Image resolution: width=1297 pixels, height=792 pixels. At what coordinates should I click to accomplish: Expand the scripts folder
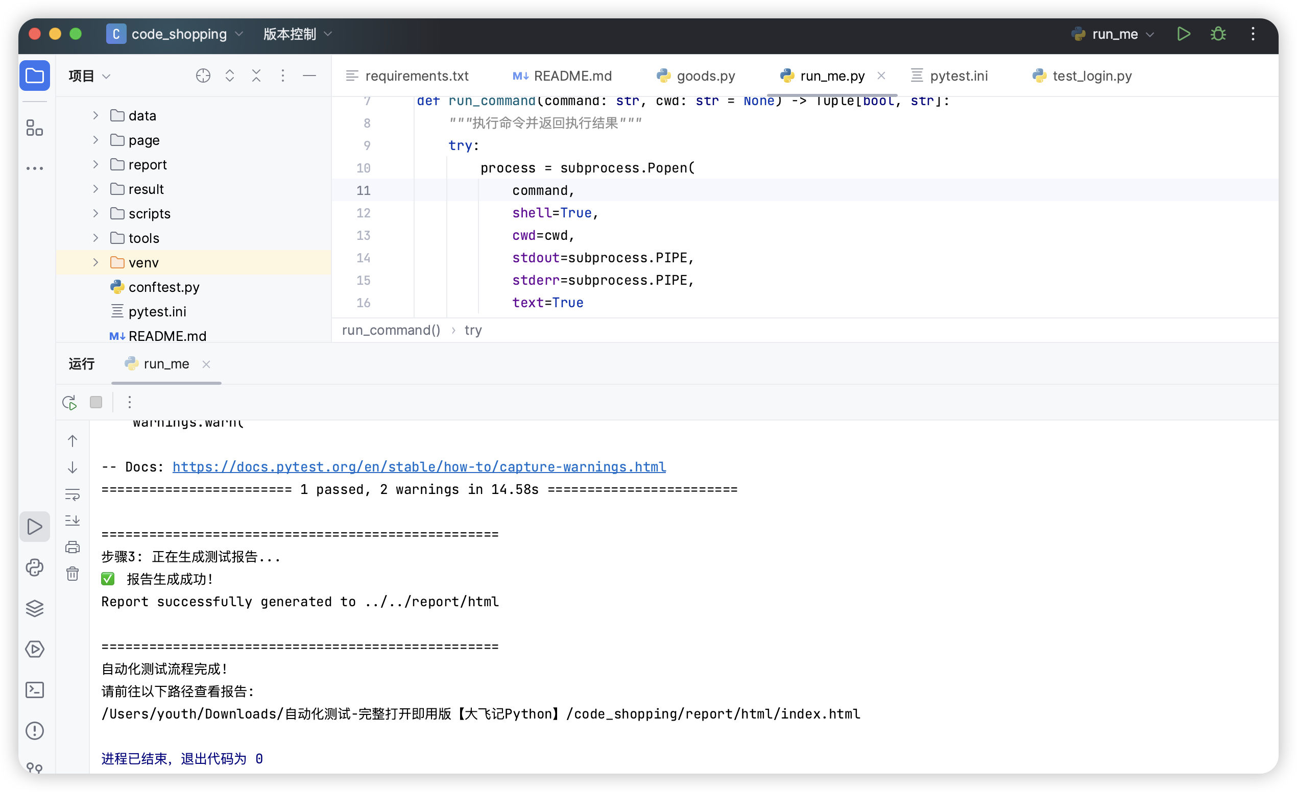[x=96, y=213]
